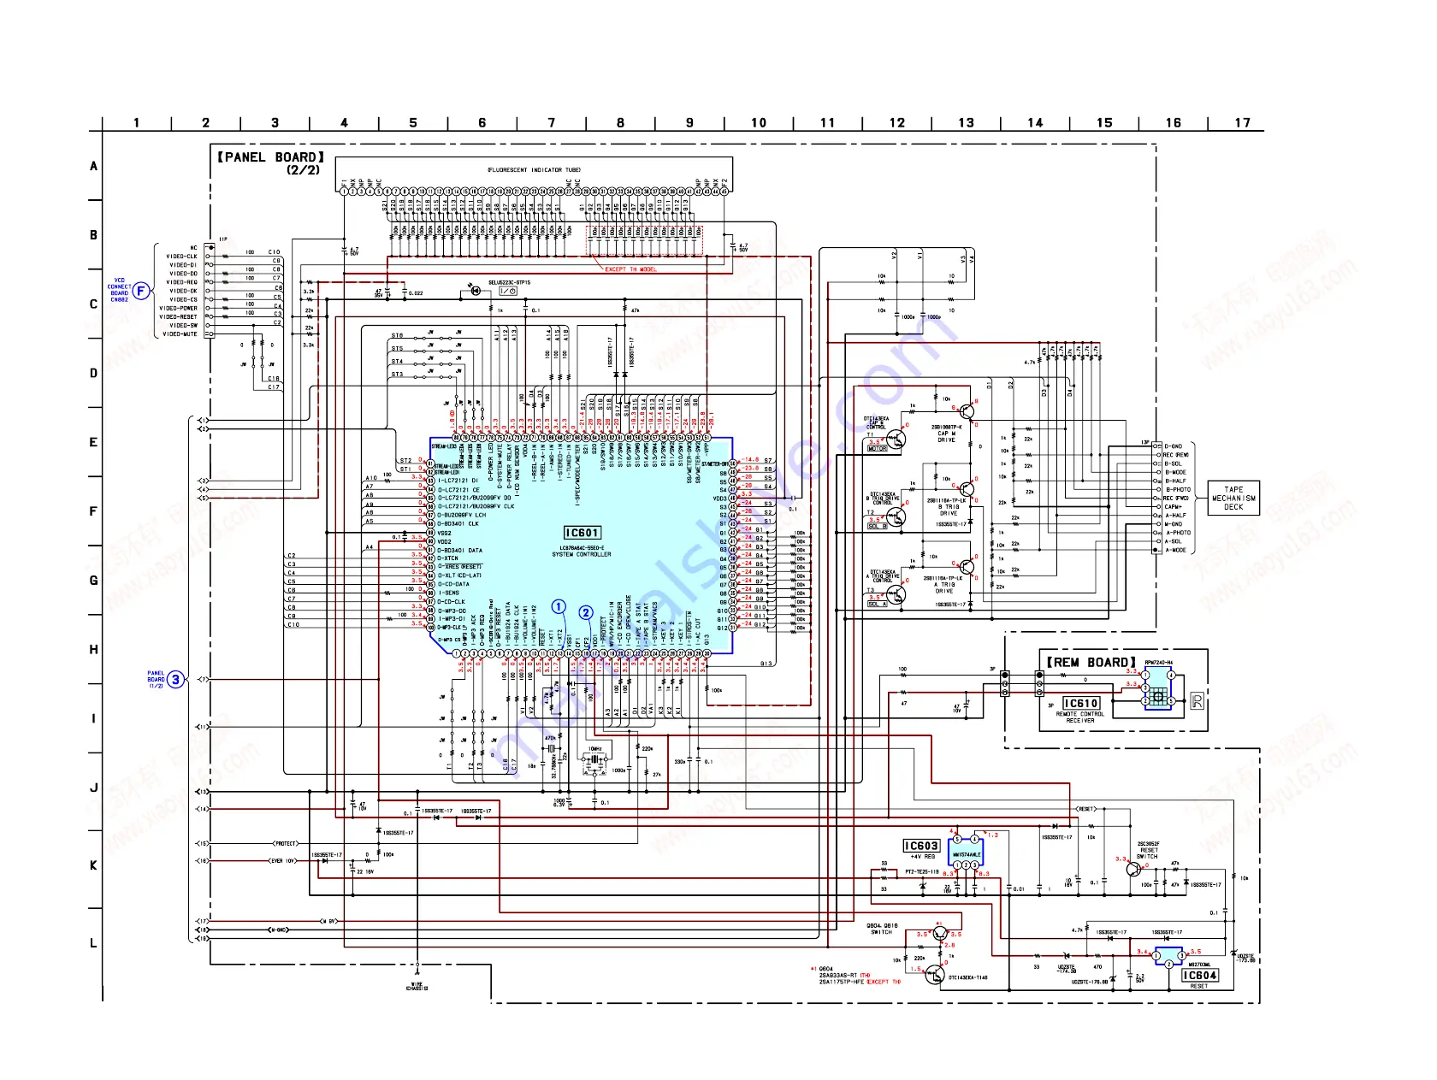Click the PROTECT signal tag

click(x=285, y=844)
